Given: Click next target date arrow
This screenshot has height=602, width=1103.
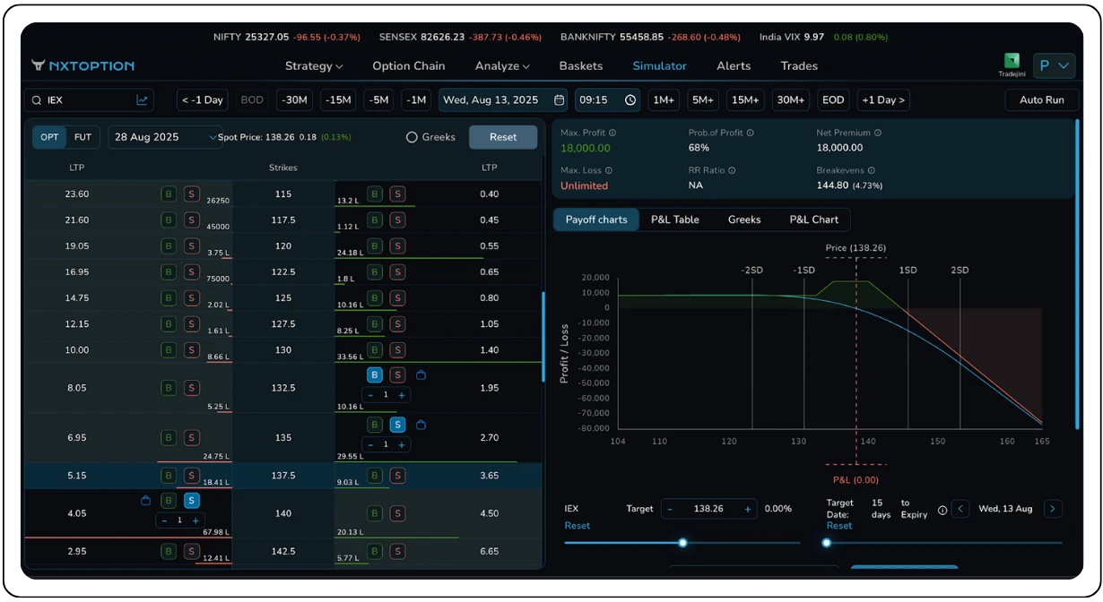Looking at the screenshot, I should 1053,509.
